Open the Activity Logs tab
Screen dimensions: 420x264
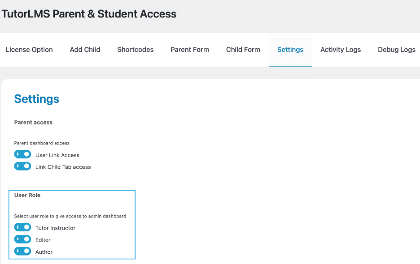(x=341, y=50)
